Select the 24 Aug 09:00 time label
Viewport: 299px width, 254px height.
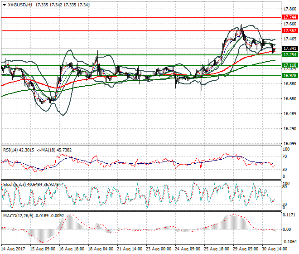click(x=188, y=249)
